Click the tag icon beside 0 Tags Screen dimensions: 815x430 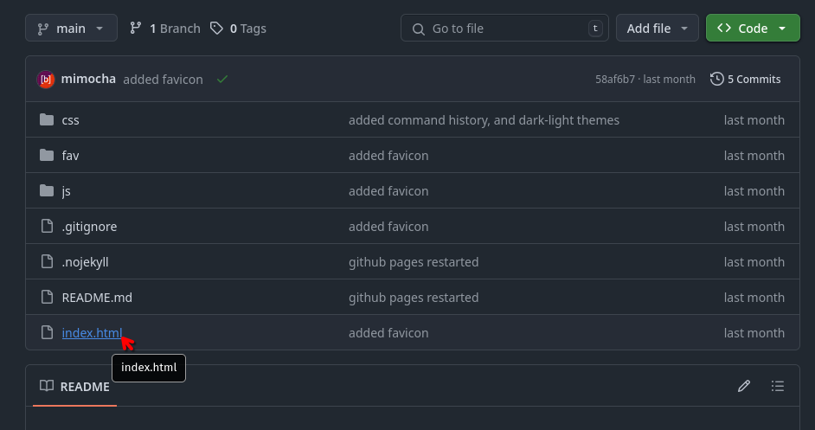[216, 28]
